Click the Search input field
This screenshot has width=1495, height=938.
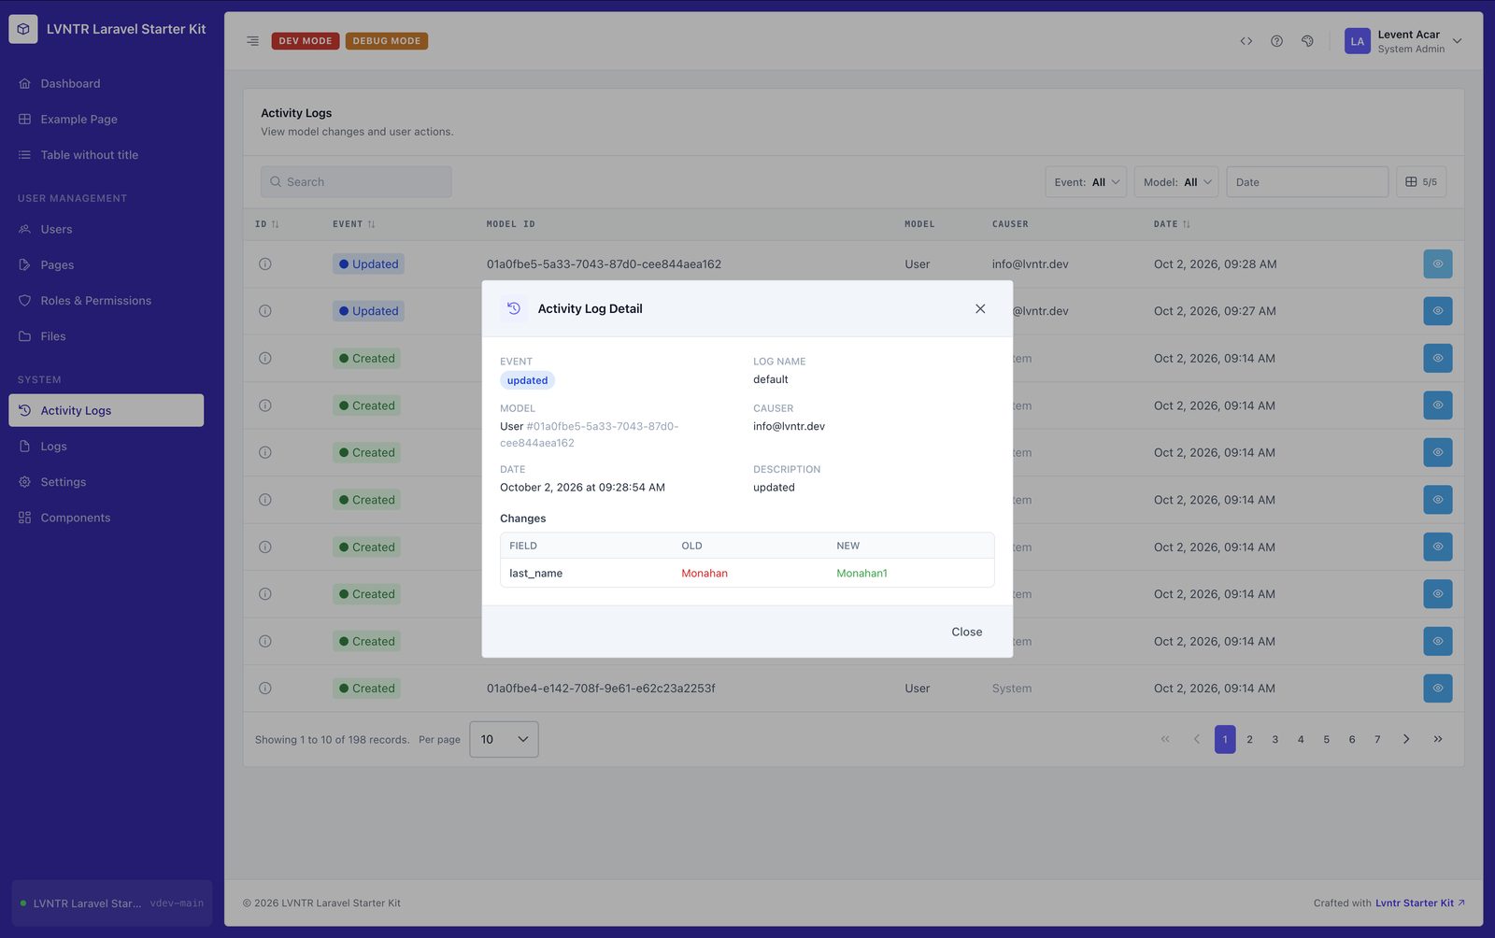356,182
